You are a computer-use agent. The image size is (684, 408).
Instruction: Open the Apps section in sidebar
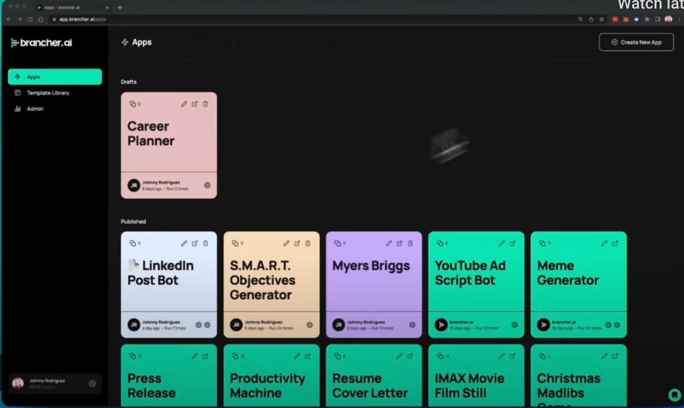point(55,77)
